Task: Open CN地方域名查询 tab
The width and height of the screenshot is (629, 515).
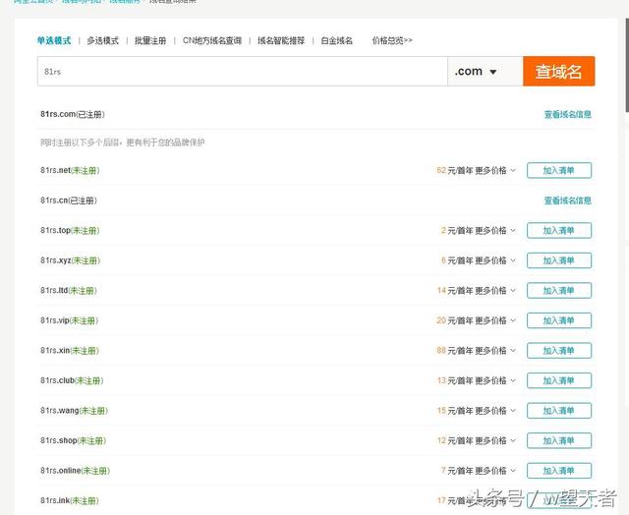Action: click(212, 40)
